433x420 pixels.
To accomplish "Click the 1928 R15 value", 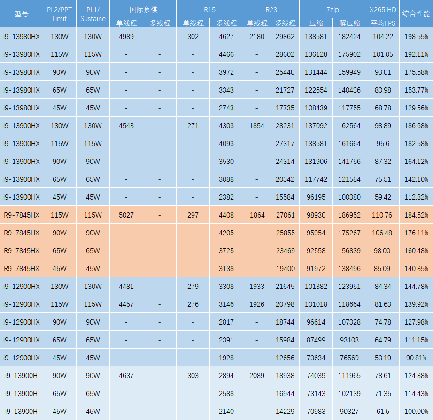I will pos(226,358).
